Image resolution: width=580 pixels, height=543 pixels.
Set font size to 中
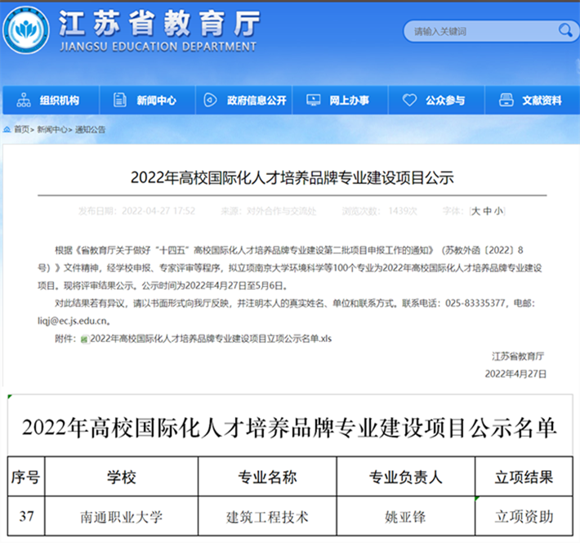[x=487, y=211]
